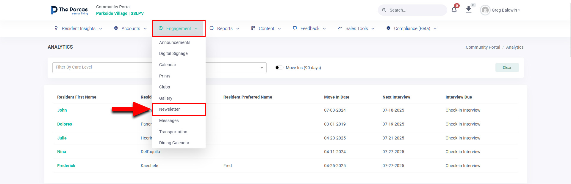Image resolution: width=571 pixels, height=184 pixels.
Task: Click the downloads arrow icon
Action: [468, 9]
